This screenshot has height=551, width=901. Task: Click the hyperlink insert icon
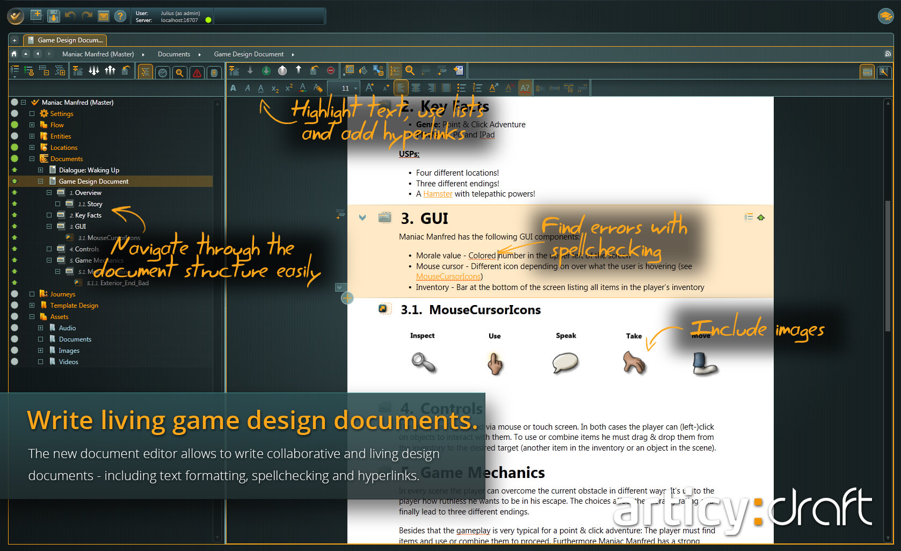[x=493, y=88]
